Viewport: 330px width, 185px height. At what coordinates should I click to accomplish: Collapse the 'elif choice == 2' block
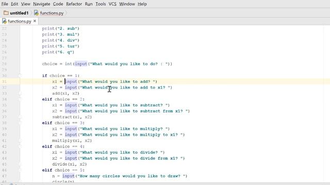(x=20, y=99)
